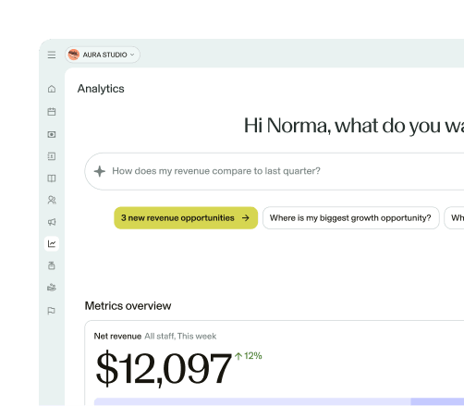Click the Analytics page title

pyautogui.click(x=101, y=89)
